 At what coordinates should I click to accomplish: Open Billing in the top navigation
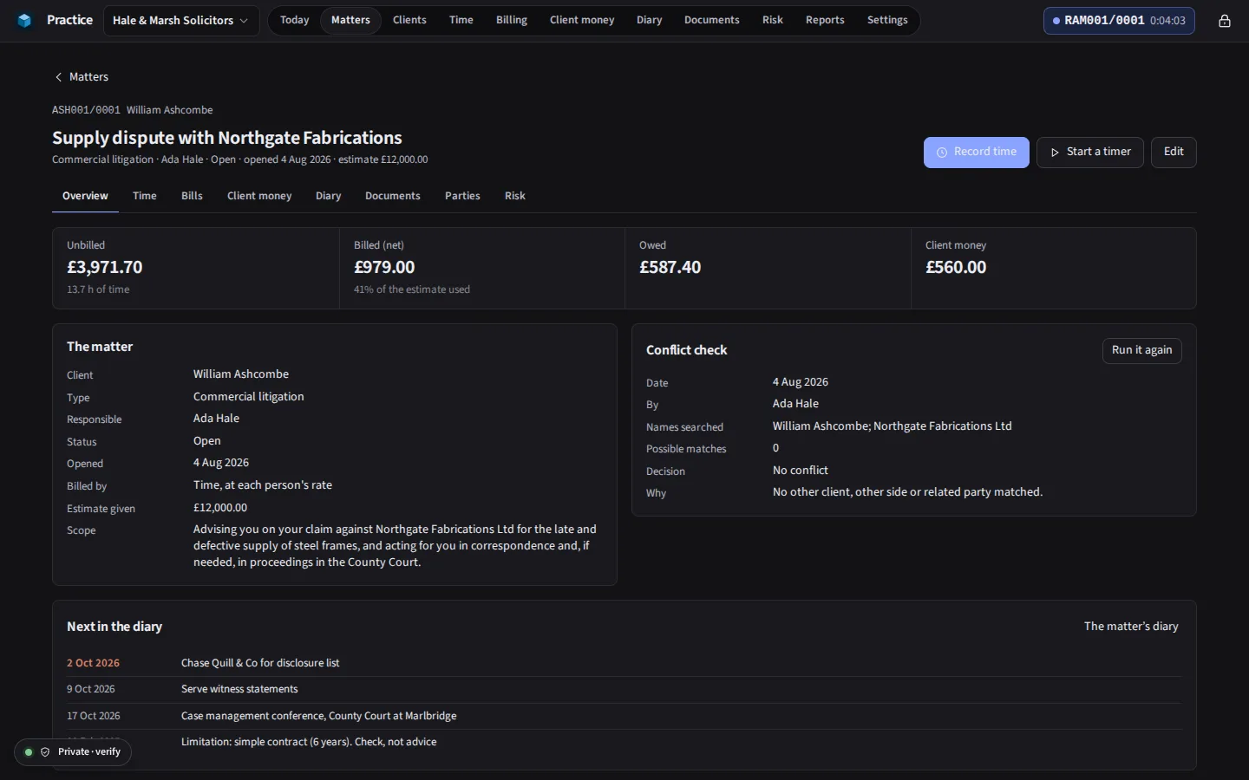(x=512, y=20)
